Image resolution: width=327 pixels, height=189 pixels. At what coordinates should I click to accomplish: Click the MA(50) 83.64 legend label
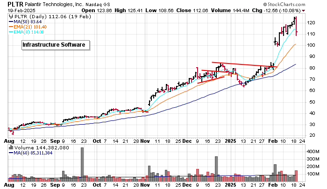28,21
